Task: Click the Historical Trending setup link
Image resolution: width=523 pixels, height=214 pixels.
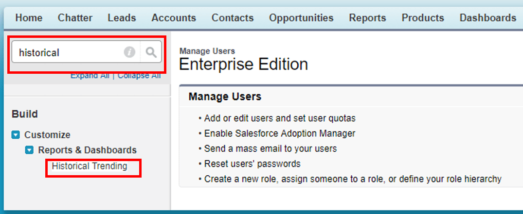Action: point(90,166)
